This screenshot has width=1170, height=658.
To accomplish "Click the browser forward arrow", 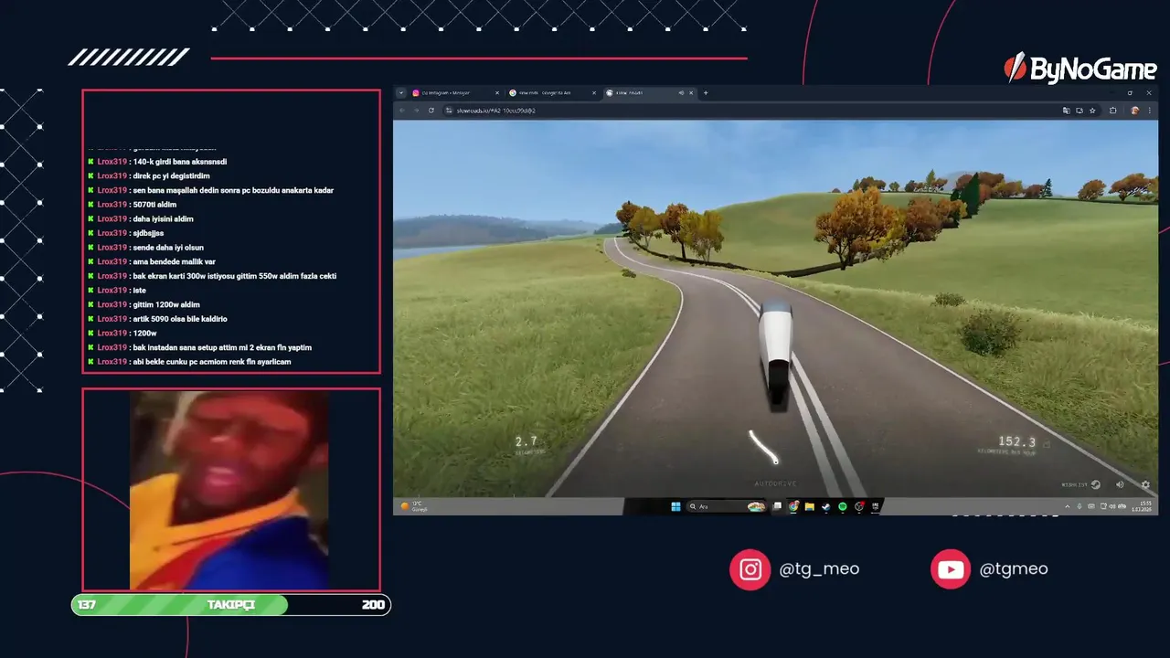I will tap(417, 111).
